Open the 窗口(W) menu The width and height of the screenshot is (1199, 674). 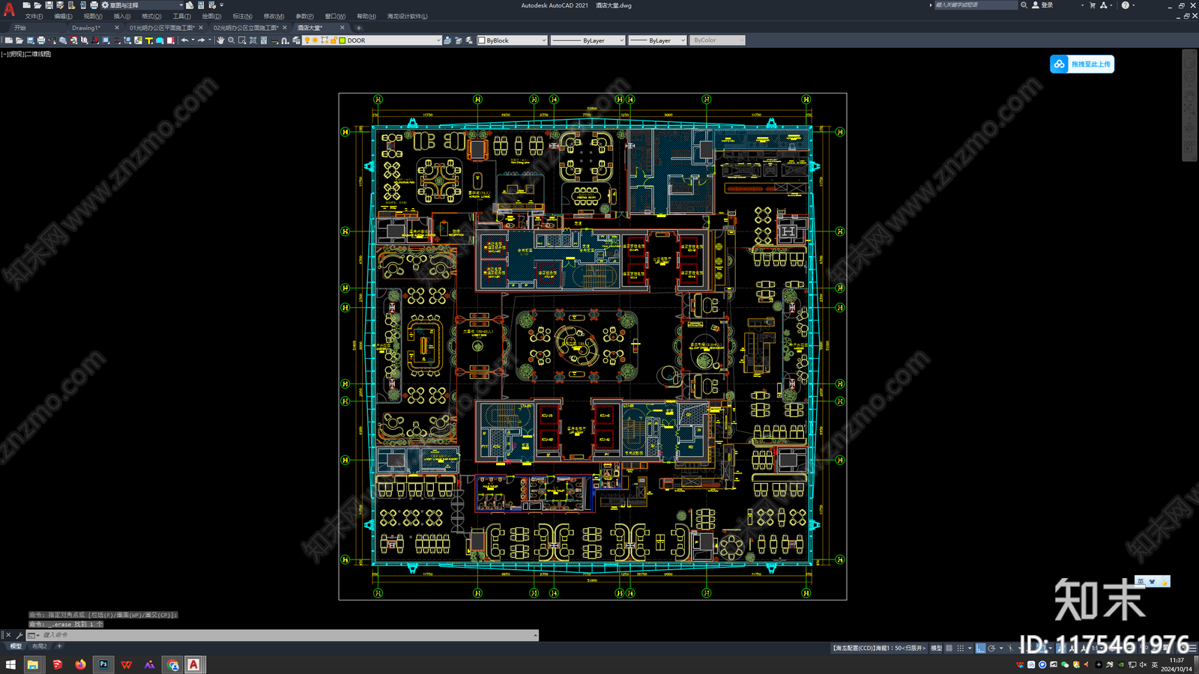(x=335, y=16)
